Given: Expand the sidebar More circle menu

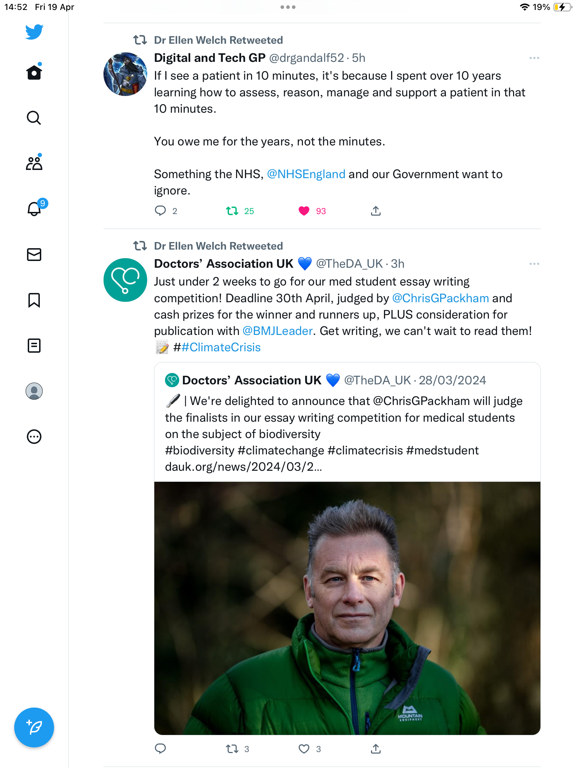Looking at the screenshot, I should 34,437.
